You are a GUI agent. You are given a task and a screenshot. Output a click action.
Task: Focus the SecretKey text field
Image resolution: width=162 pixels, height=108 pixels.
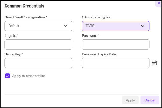(x=38, y=63)
